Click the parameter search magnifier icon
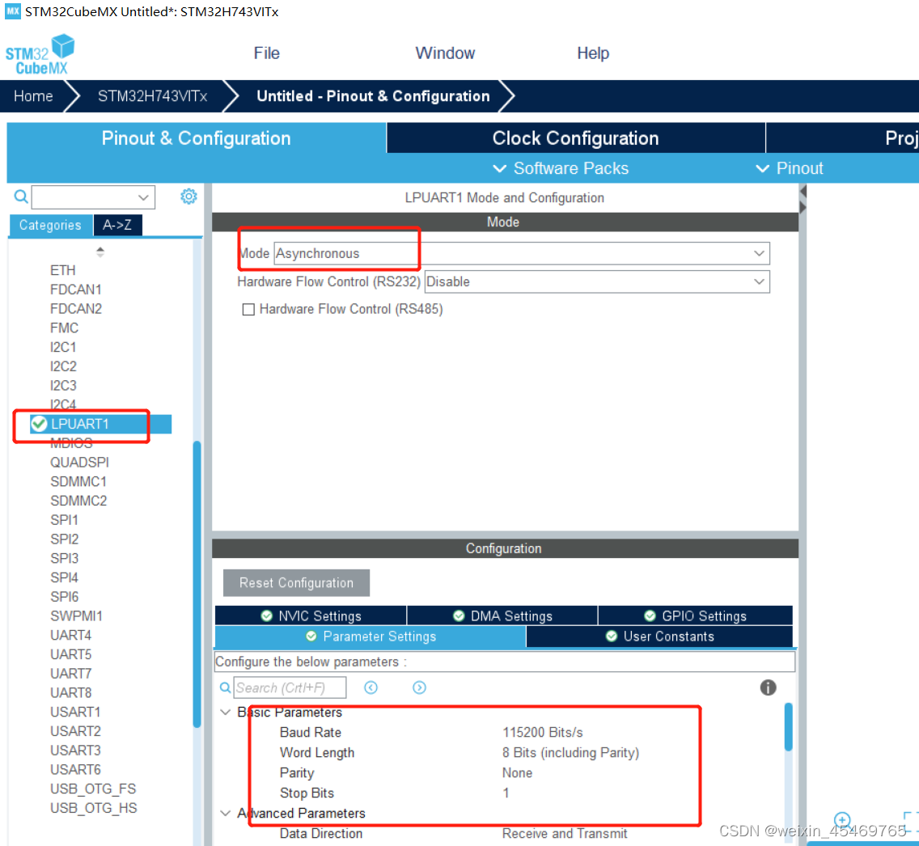The height and width of the screenshot is (846, 919). 225,687
